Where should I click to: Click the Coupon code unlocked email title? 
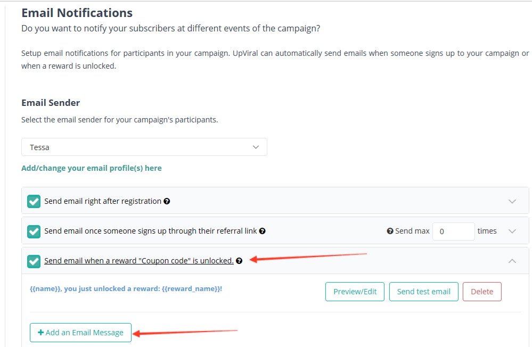[x=138, y=261]
